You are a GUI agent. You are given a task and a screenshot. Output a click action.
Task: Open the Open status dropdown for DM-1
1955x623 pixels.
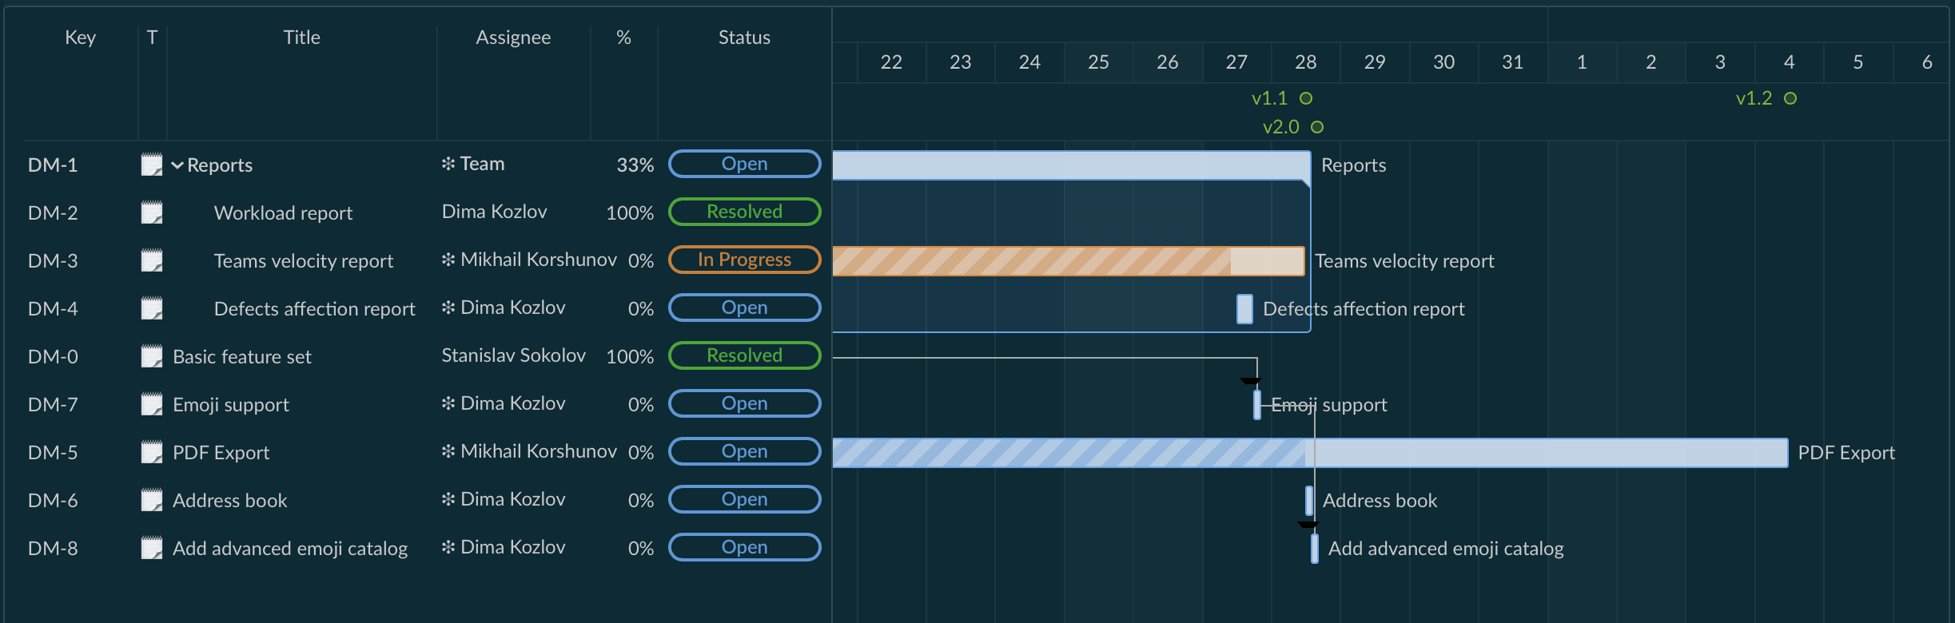click(744, 164)
